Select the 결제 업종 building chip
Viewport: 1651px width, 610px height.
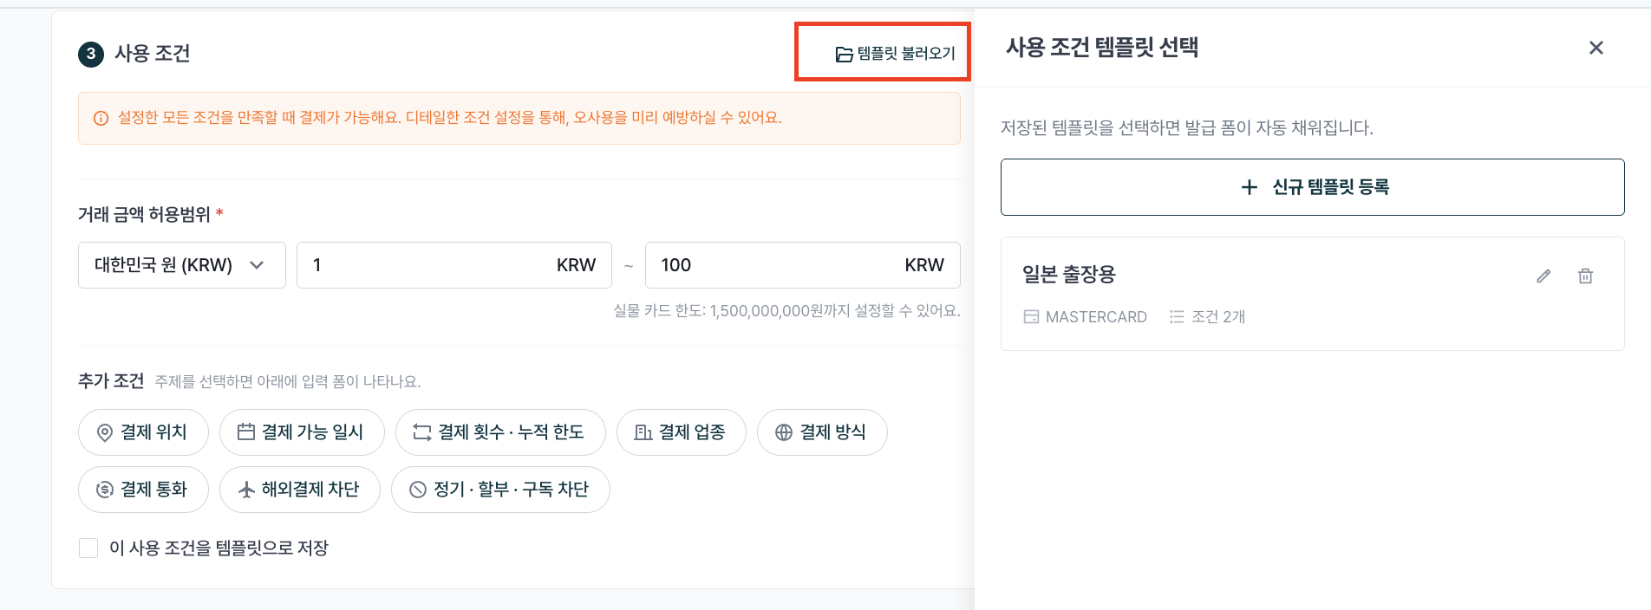pyautogui.click(x=682, y=432)
